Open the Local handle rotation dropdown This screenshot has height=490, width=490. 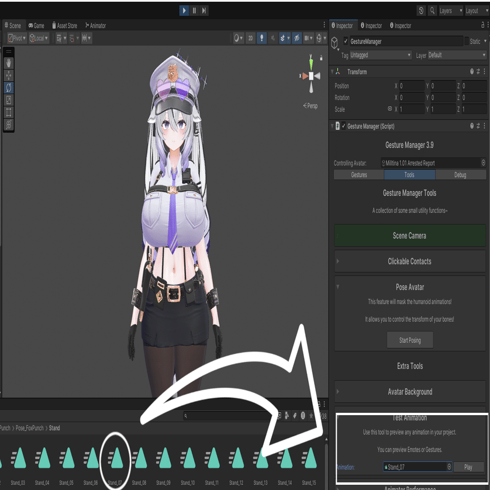tap(39, 38)
